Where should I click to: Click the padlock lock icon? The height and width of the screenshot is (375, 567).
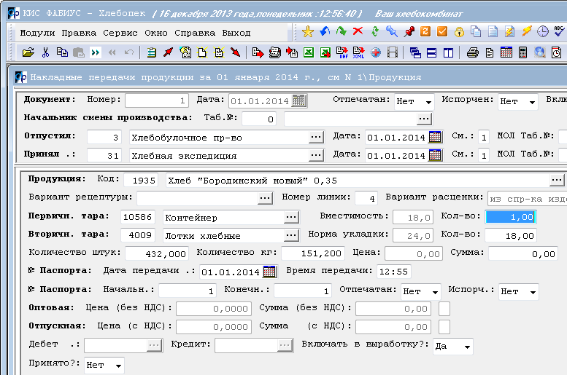[459, 32]
